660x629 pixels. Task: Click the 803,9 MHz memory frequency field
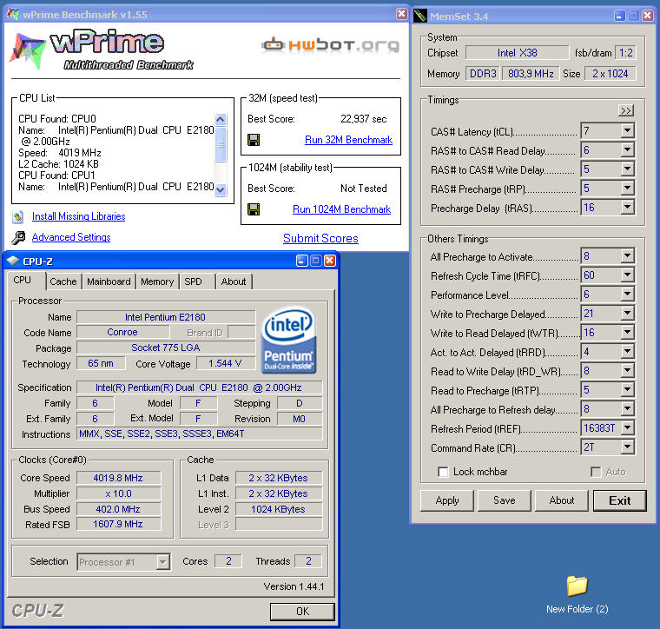(x=531, y=74)
